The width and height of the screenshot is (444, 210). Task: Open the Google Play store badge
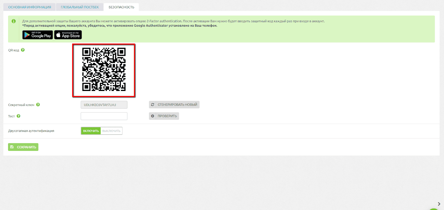(37, 35)
